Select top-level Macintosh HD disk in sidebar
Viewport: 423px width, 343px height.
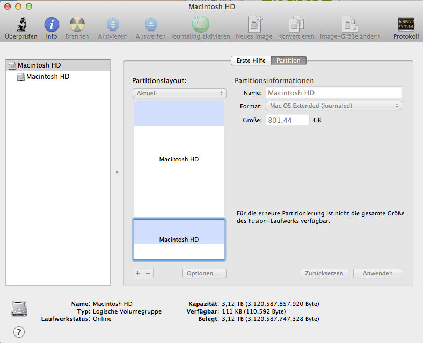[58, 65]
